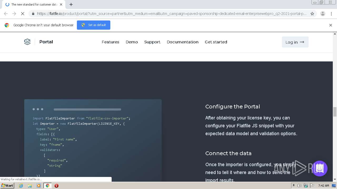
Task: Go forward to next page
Action: click(x=14, y=14)
